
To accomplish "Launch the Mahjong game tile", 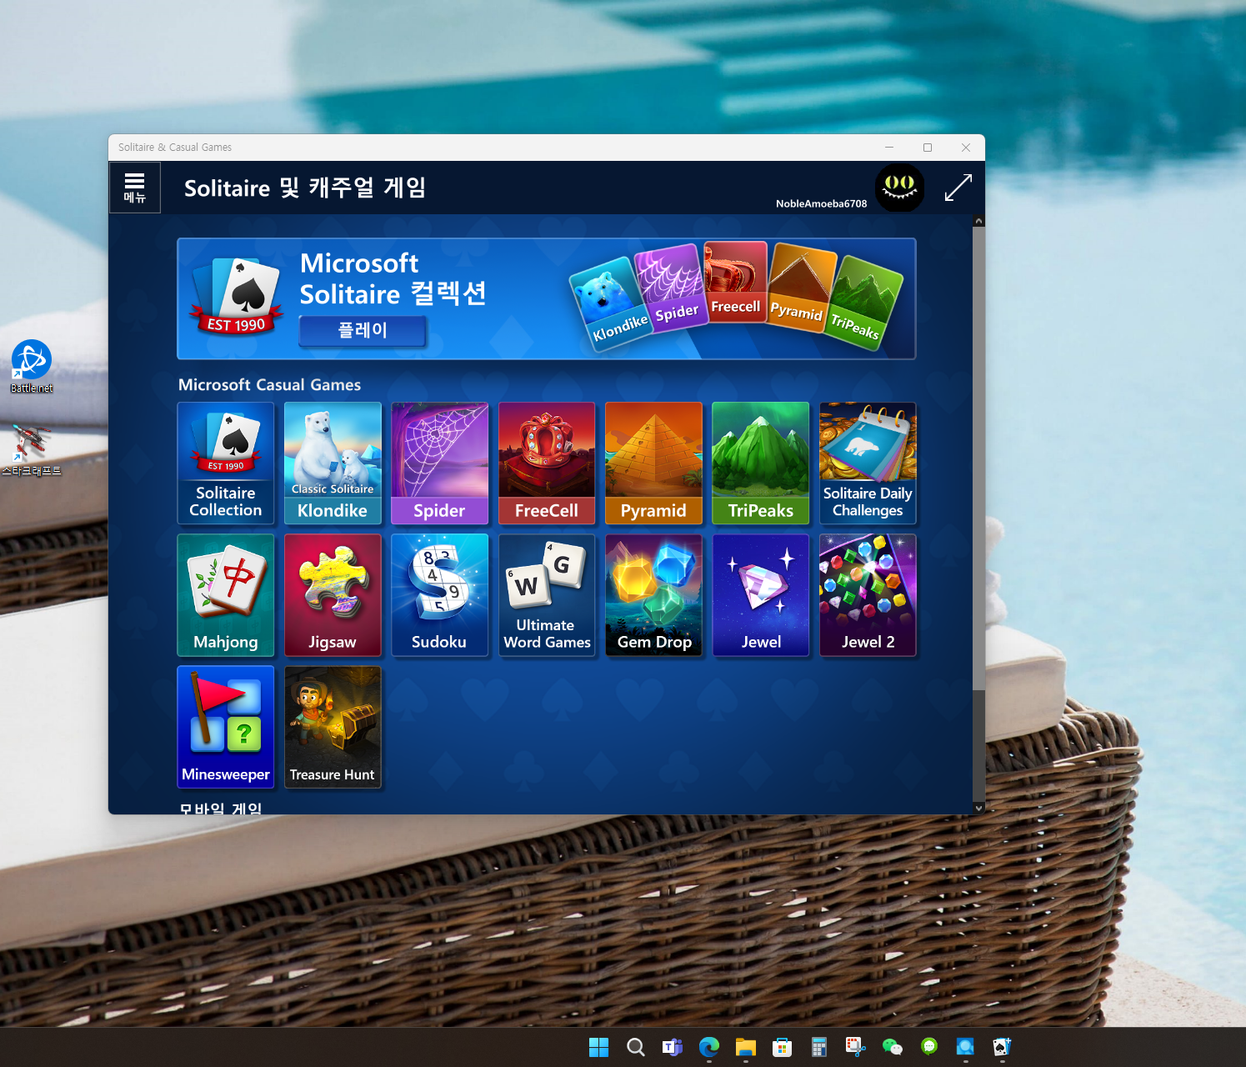I will [226, 595].
